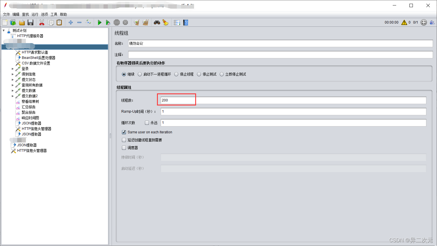437x246 pixels.
Task: Select the 停止测试 radio button
Action: pos(199,74)
